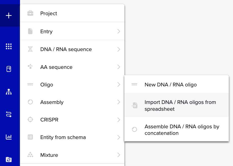Click the folder sync icon at sidebar bottom
The image size is (233, 166).
pos(9,159)
